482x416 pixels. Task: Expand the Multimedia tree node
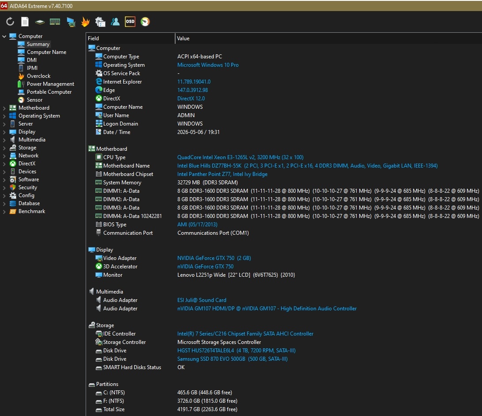(4, 140)
